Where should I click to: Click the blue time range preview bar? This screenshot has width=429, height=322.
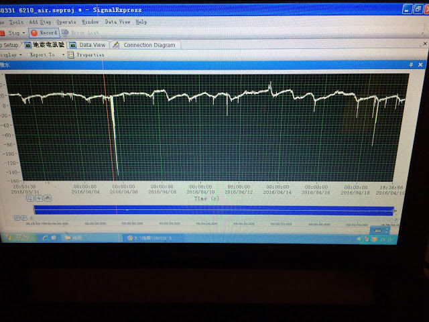coord(213,210)
